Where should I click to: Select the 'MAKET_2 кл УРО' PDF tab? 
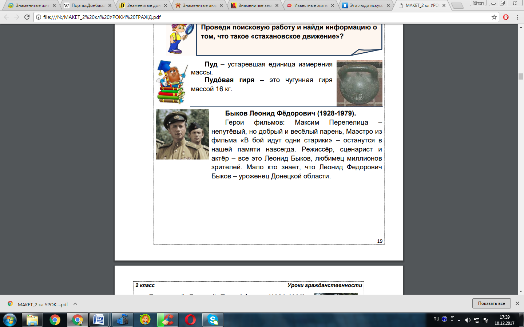[x=422, y=5]
